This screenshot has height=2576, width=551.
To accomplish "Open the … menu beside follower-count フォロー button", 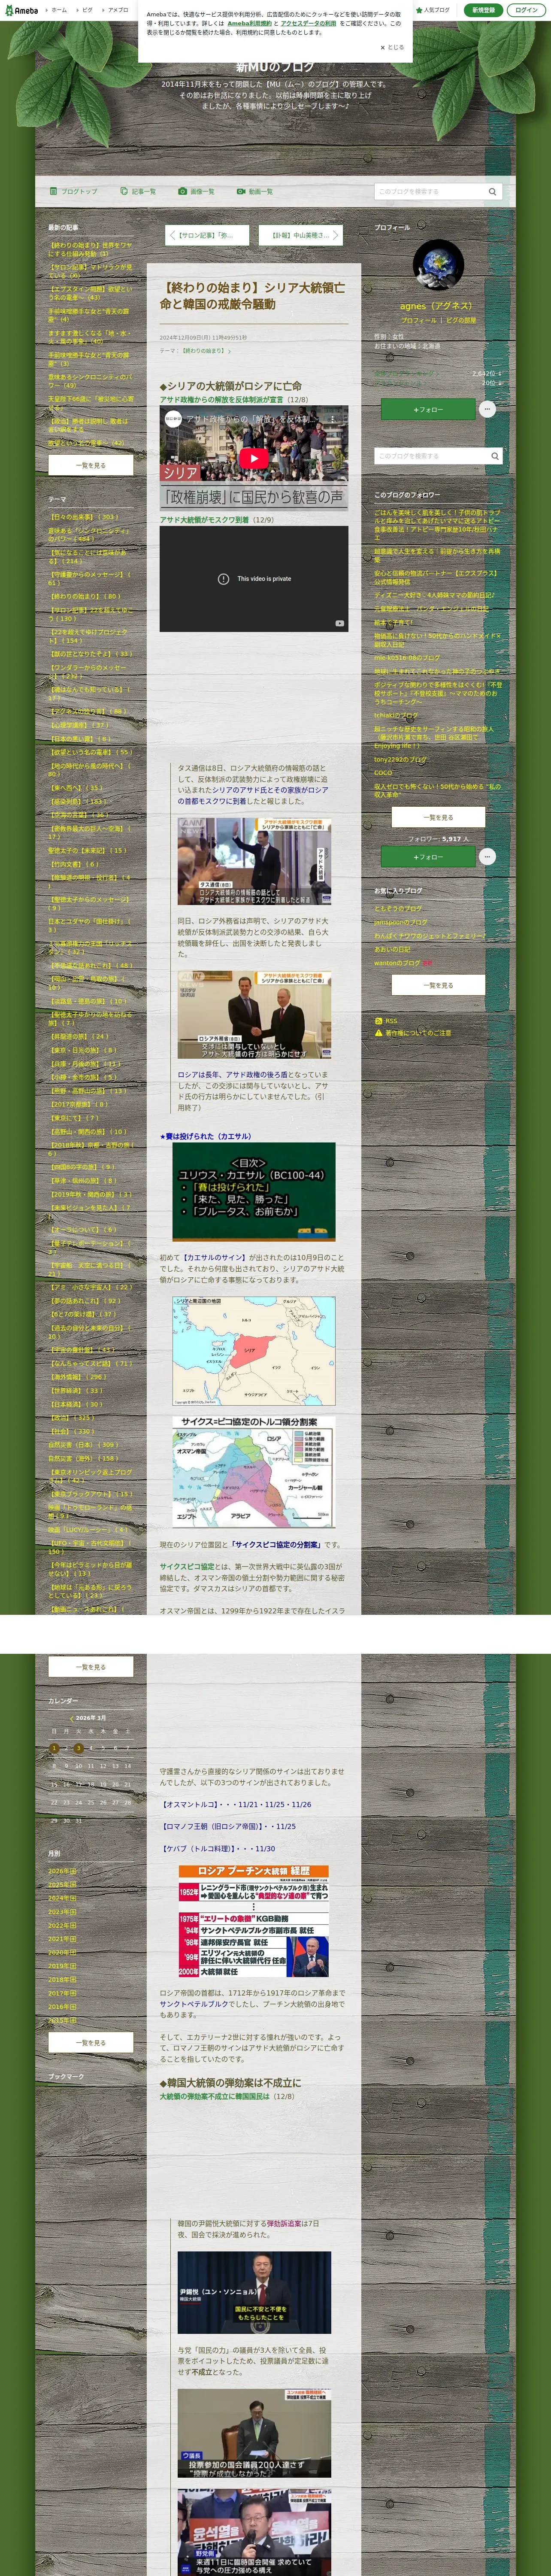I will pyautogui.click(x=487, y=856).
